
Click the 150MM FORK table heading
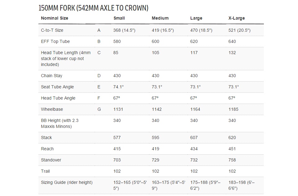tap(93, 8)
